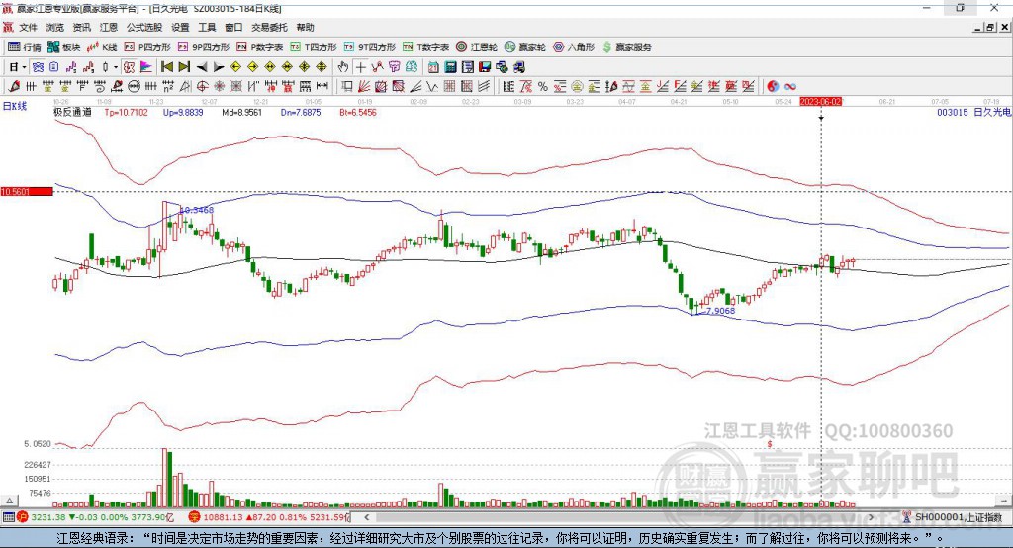This screenshot has width=1013, height=548.
Task: Click the floppy disk save icon
Action: [485, 67]
